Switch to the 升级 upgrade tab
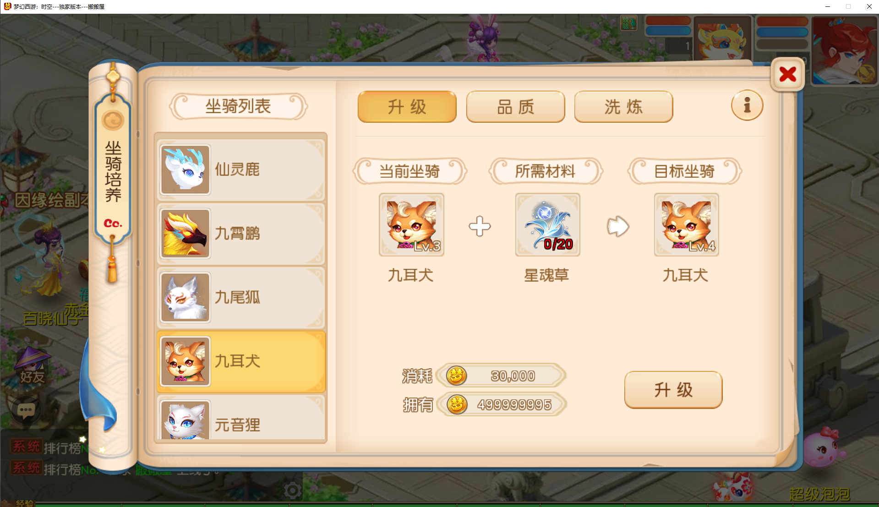The height and width of the screenshot is (507, 879). [x=407, y=107]
